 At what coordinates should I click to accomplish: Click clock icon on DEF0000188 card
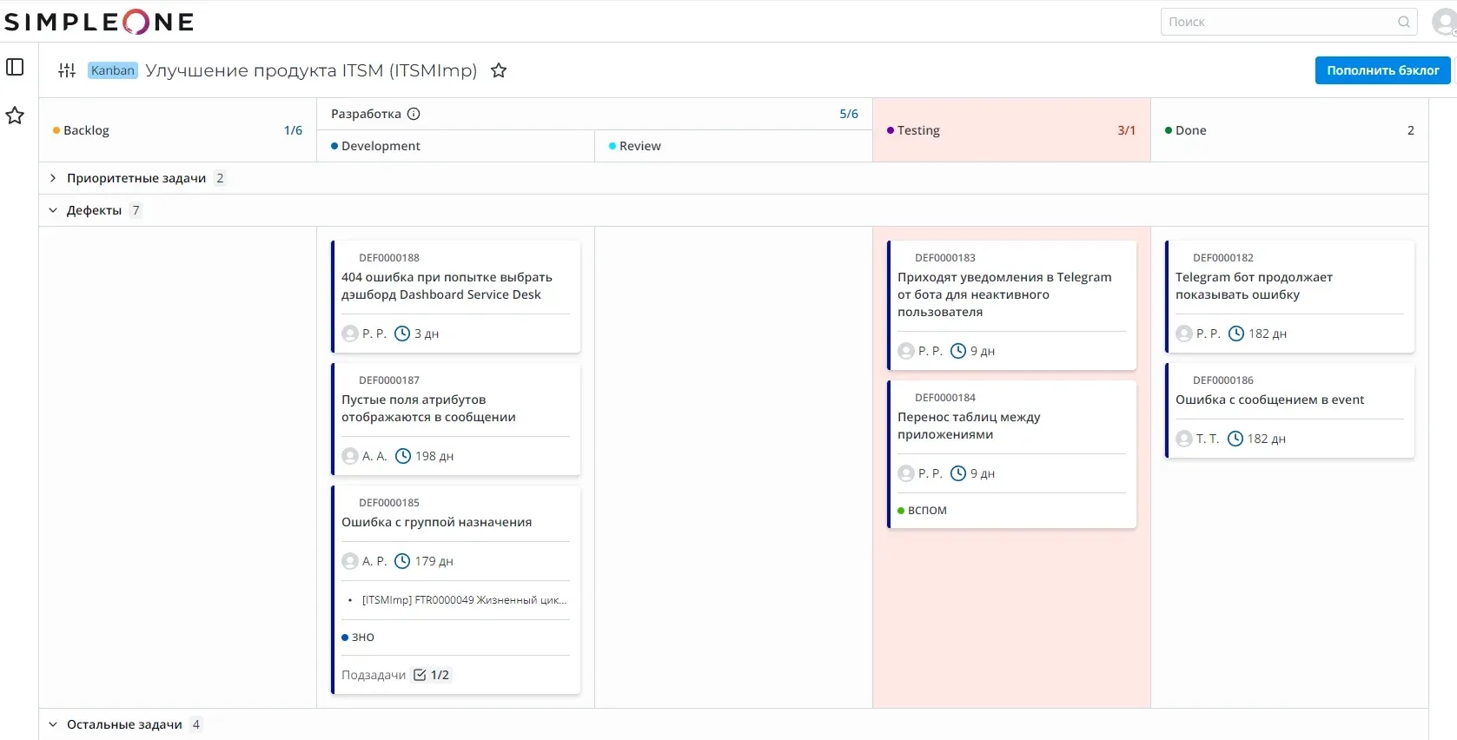[402, 334]
